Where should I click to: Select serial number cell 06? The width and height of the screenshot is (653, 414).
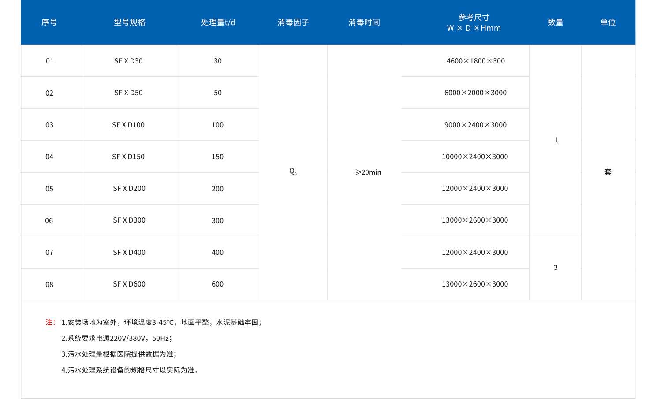tap(49, 221)
